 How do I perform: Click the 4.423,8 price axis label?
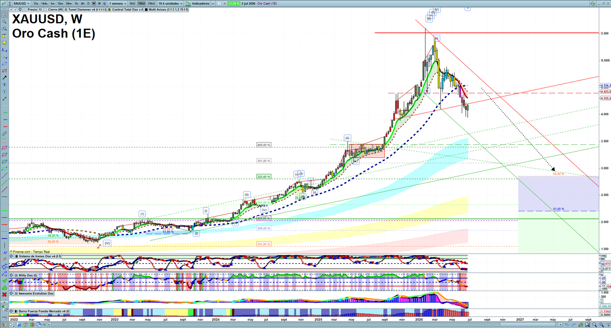pos(606,91)
